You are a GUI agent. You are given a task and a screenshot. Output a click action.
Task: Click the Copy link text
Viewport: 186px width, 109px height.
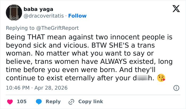(90, 102)
